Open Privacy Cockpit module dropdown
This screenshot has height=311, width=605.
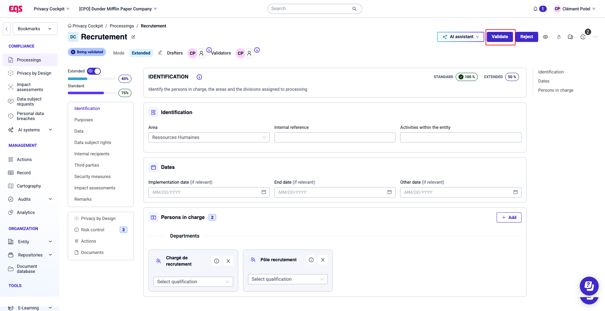point(52,9)
